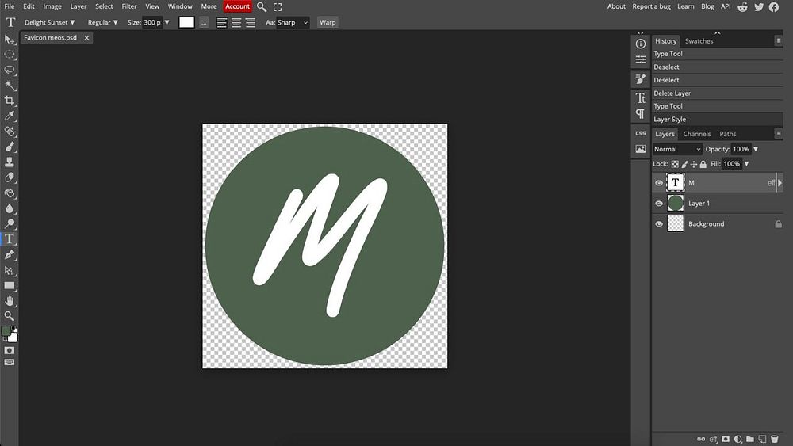Open the File menu
The height and width of the screenshot is (446, 793).
click(x=9, y=6)
